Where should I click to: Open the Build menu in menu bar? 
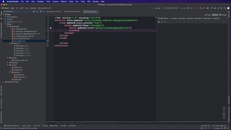coord(71,1)
